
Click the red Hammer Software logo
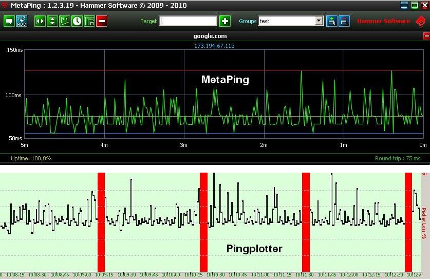[421, 22]
